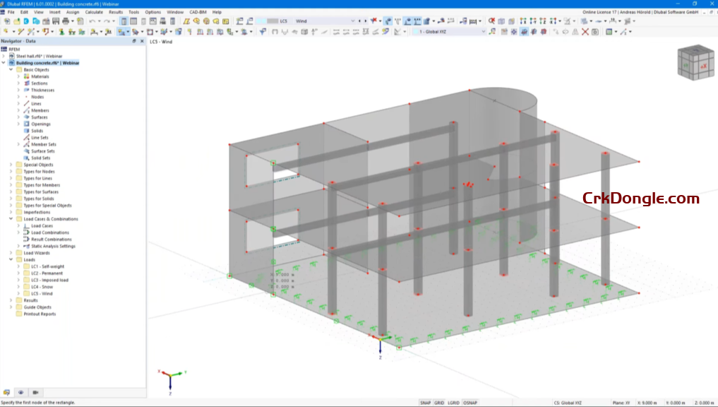718x407 pixels.
Task: Select the Save icon in the toolbar
Action: click(x=56, y=22)
